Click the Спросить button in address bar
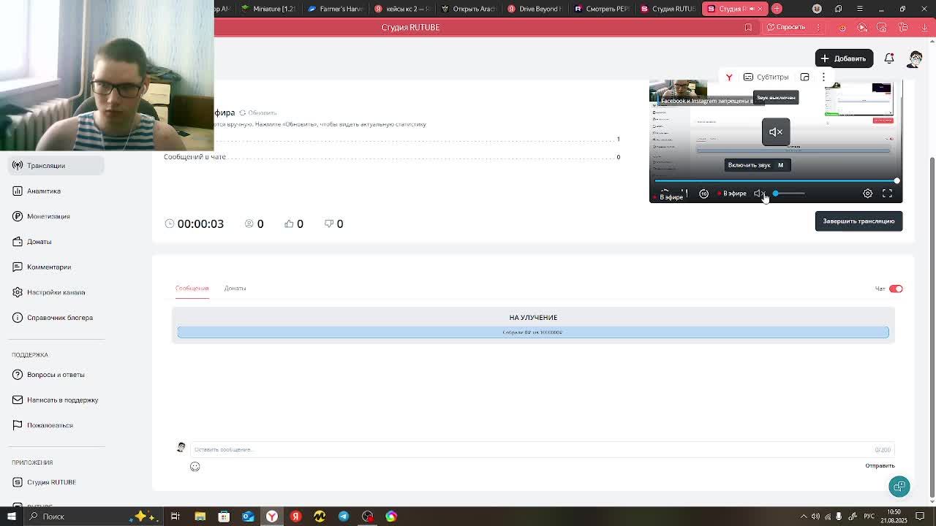This screenshot has height=526, width=936. 786,28
